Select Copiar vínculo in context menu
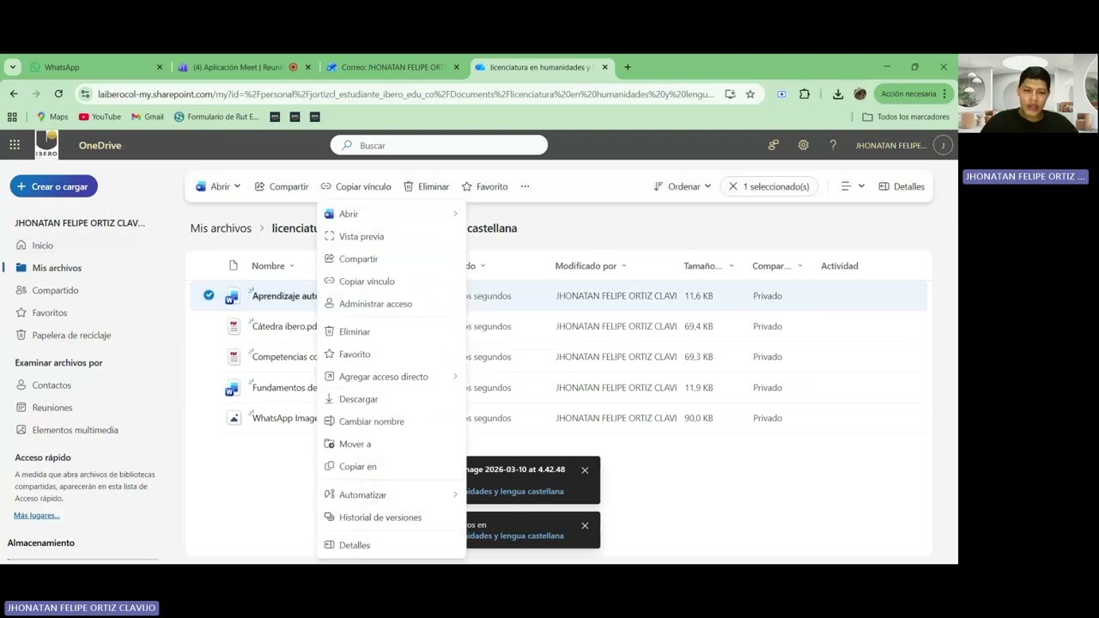This screenshot has height=618, width=1099. 391,282
